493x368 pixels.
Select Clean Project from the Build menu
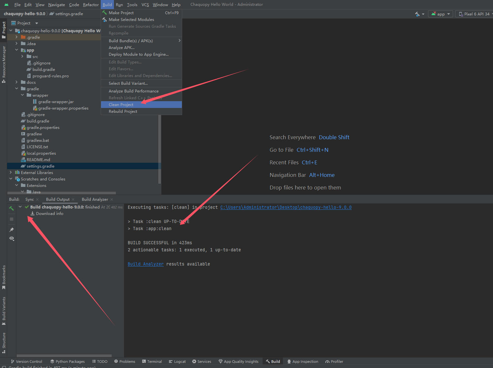[121, 104]
